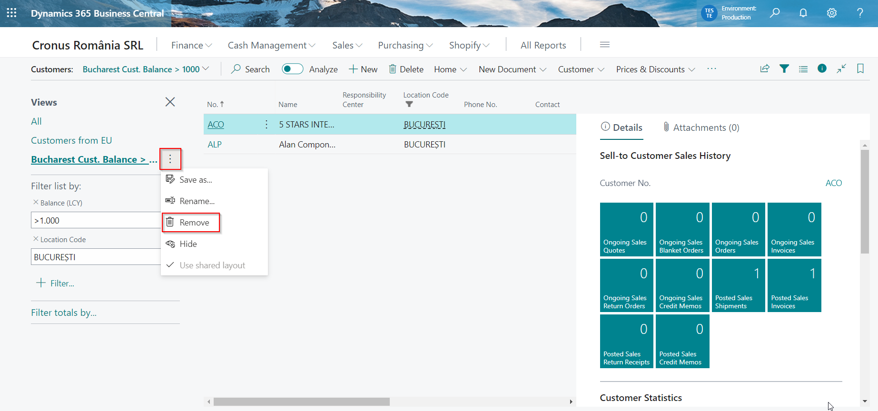The image size is (878, 411).
Task: Open the Ongoing Sales Quotes tile
Action: coord(626,229)
